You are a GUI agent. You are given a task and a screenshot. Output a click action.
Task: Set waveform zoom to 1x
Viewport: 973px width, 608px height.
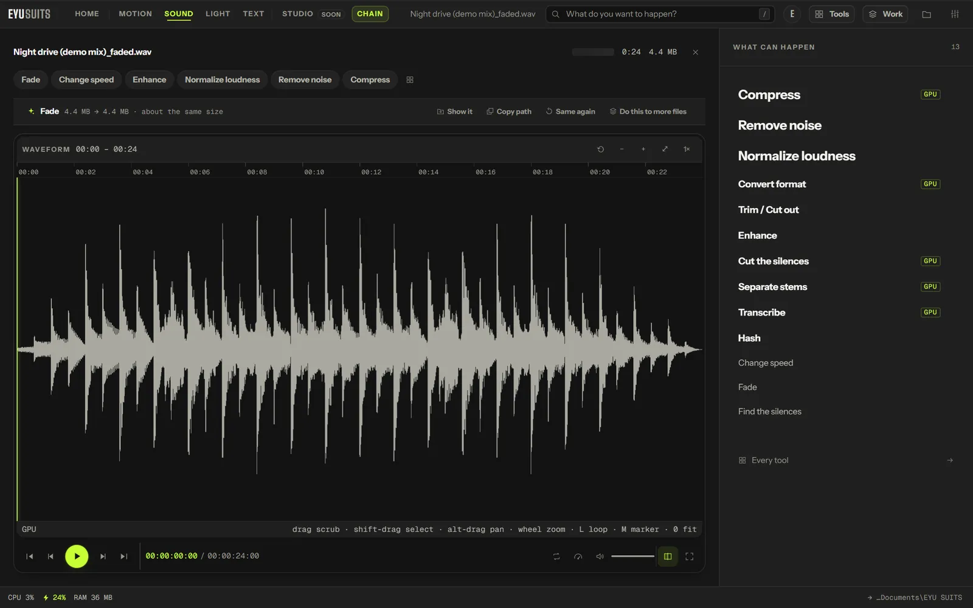click(x=687, y=149)
